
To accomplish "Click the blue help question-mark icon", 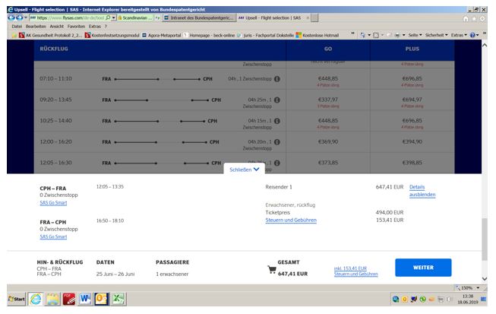I will (472, 35).
